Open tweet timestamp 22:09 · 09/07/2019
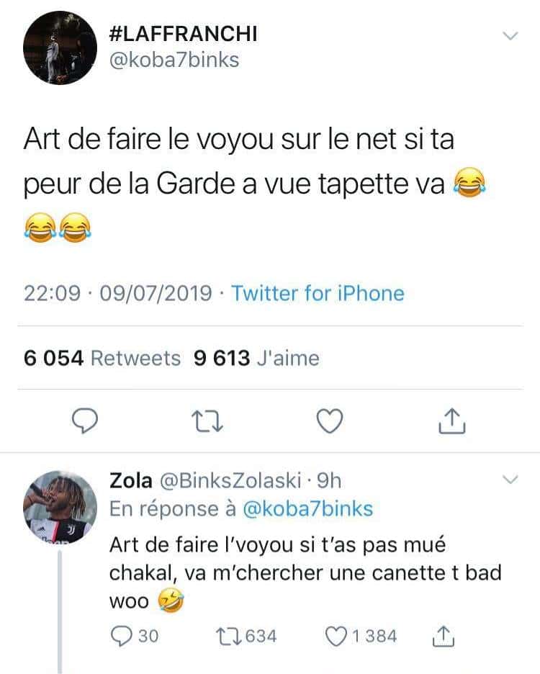The height and width of the screenshot is (674, 540). tap(118, 294)
